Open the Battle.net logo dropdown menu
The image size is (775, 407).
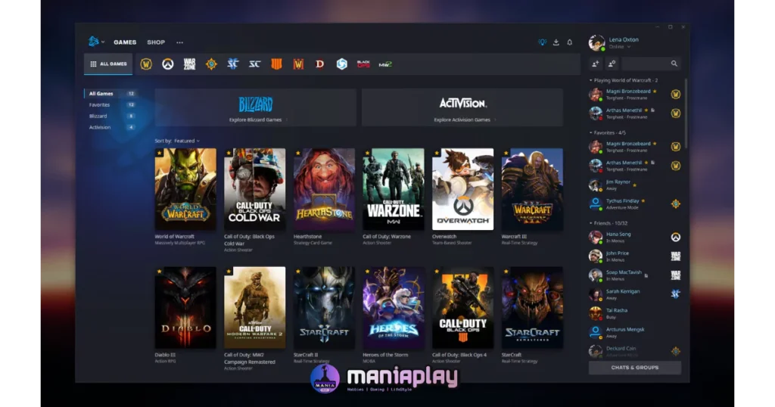click(96, 42)
